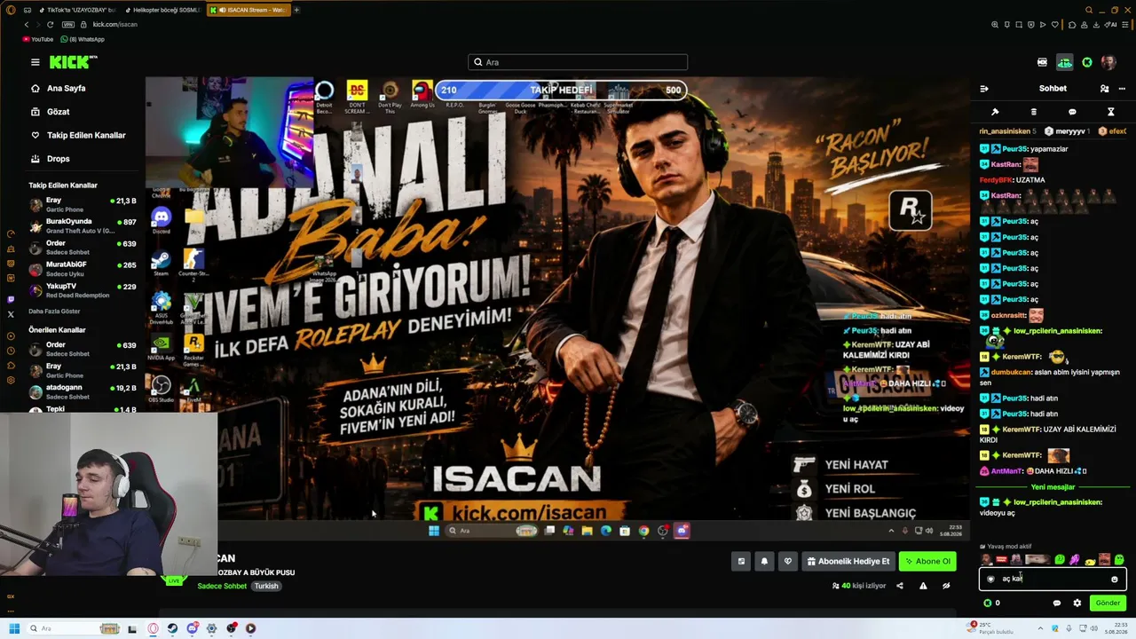Open the theatre mode icon in header

[x=1042, y=62]
